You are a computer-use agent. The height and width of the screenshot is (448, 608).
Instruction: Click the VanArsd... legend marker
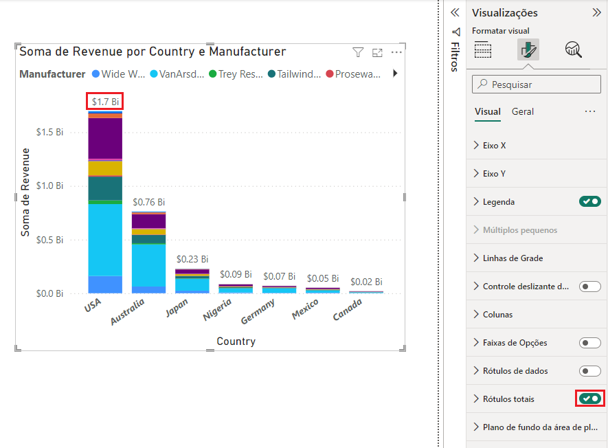click(154, 74)
